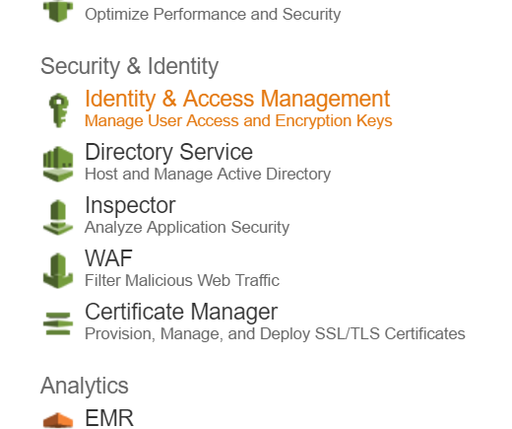Go to the Inspector service

coord(130,205)
